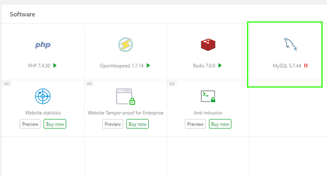Open the MySQL dolphin icon
The width and height of the screenshot is (327, 176).
(x=291, y=44)
